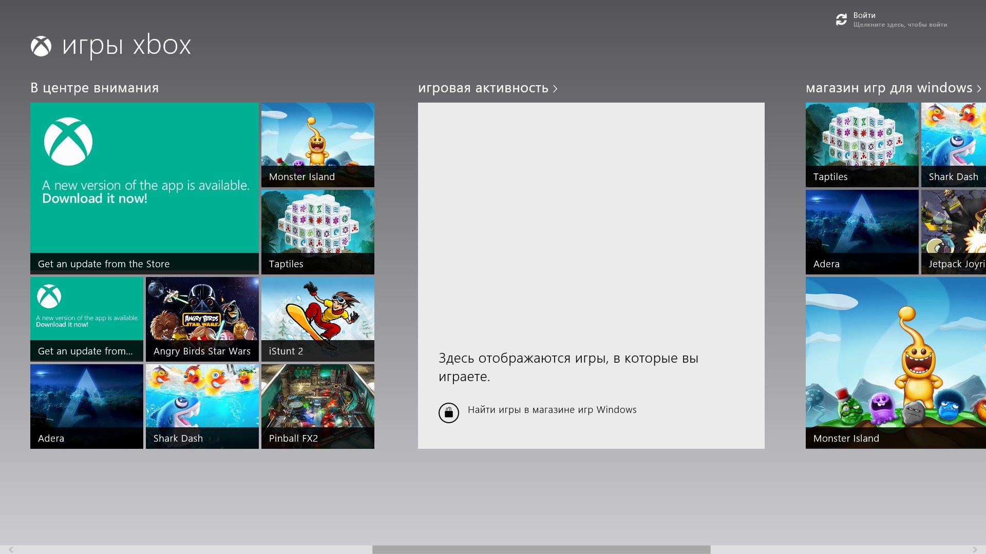Open the iStunt 2 game tile

[318, 319]
